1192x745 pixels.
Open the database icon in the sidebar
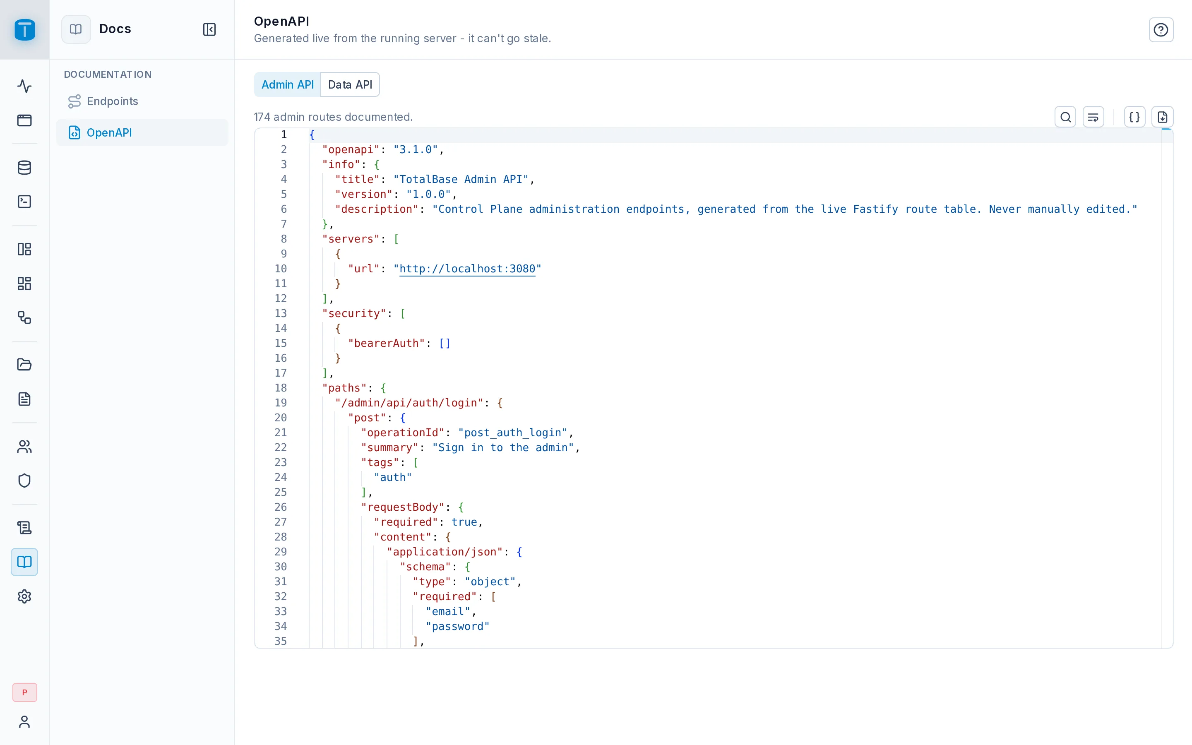coord(25,168)
